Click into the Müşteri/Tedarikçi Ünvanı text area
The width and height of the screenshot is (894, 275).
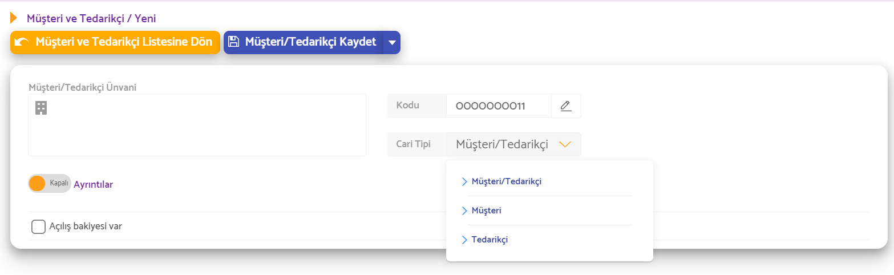point(197,125)
